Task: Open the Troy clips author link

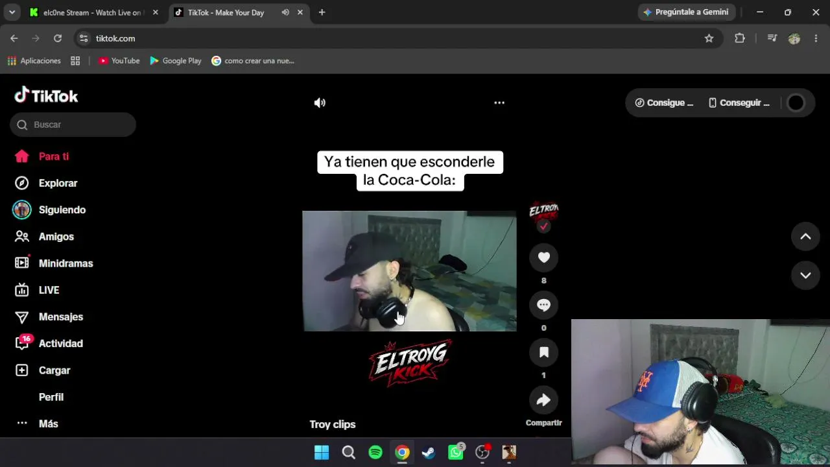Action: (333, 424)
